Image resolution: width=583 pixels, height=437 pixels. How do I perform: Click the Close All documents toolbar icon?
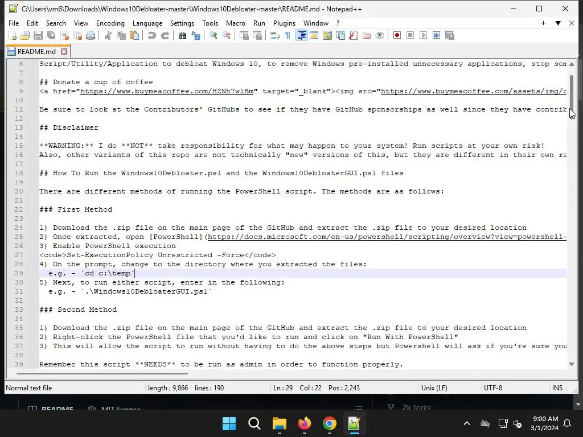(77, 35)
